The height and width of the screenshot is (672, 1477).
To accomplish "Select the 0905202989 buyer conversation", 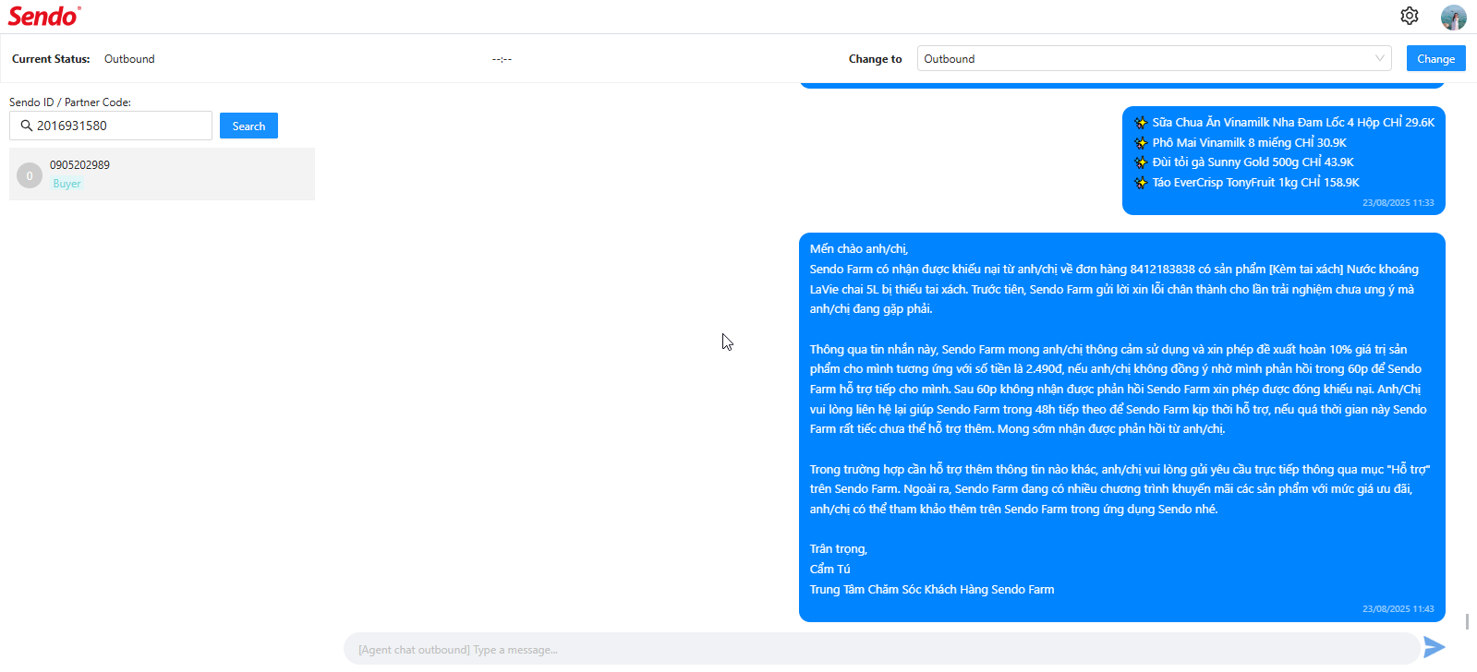I will point(162,174).
